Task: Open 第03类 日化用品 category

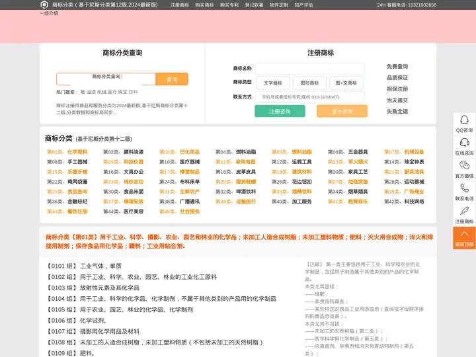Action: pyautogui.click(x=179, y=152)
